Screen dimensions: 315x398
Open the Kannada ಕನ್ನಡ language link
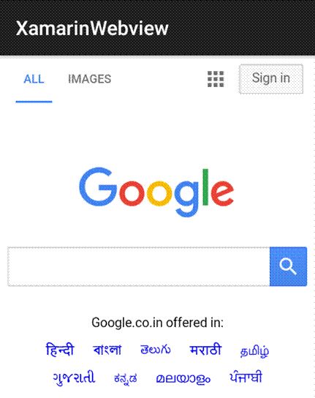(x=126, y=379)
